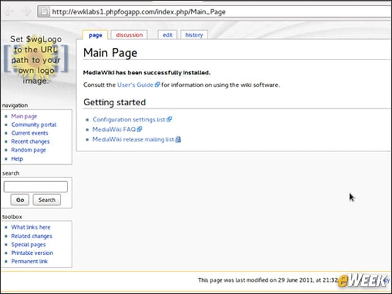The height and width of the screenshot is (294, 392).
Task: Open What links here in toolbox
Action: point(31,227)
